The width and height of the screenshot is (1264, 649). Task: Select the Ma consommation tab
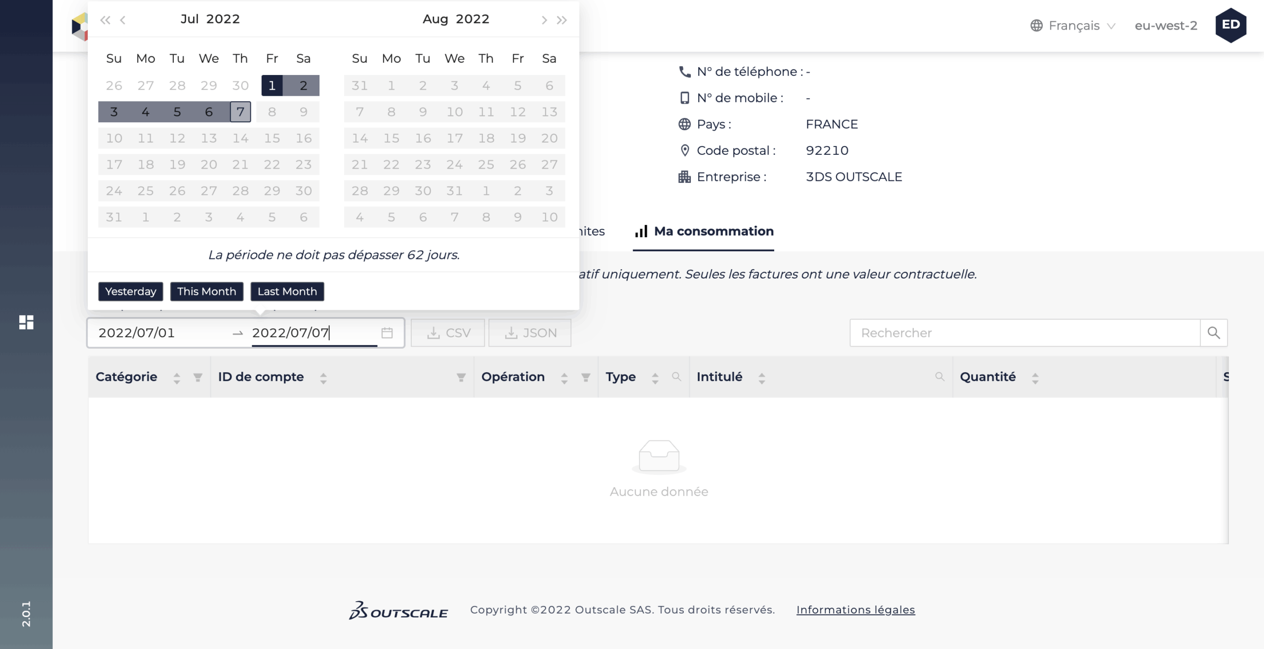(704, 231)
